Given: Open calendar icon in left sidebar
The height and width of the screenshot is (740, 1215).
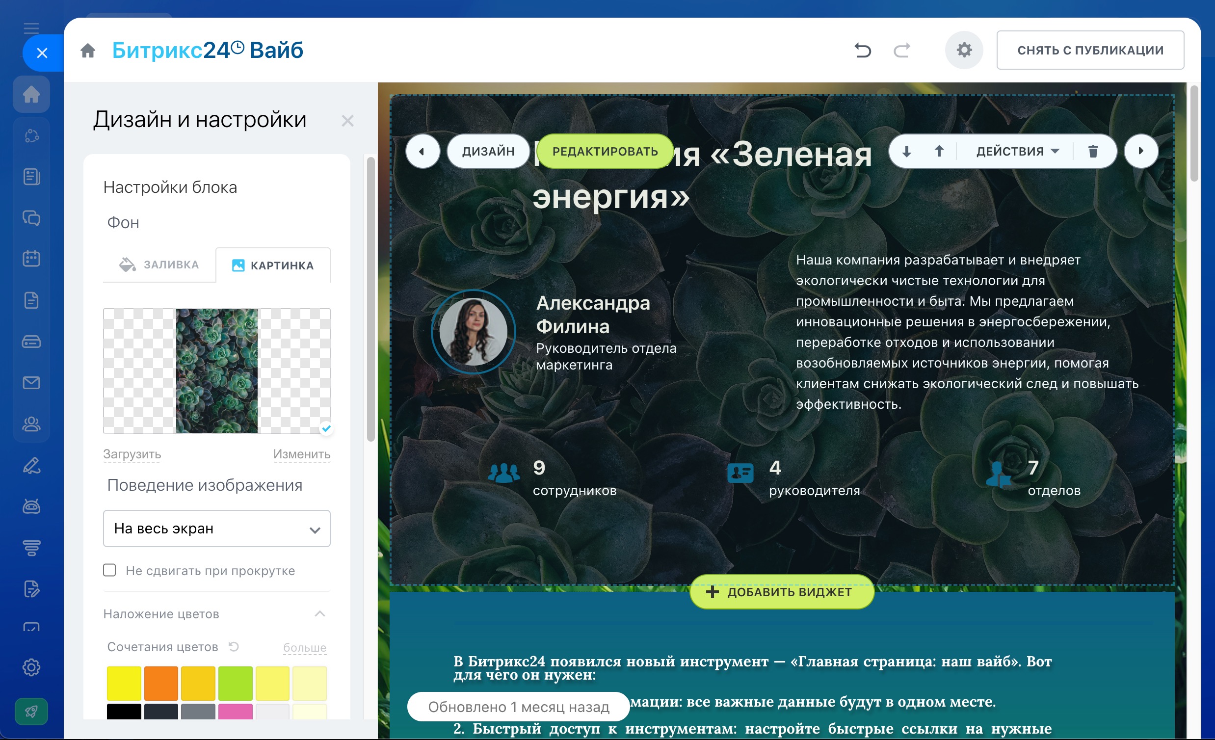Looking at the screenshot, I should click(x=31, y=259).
